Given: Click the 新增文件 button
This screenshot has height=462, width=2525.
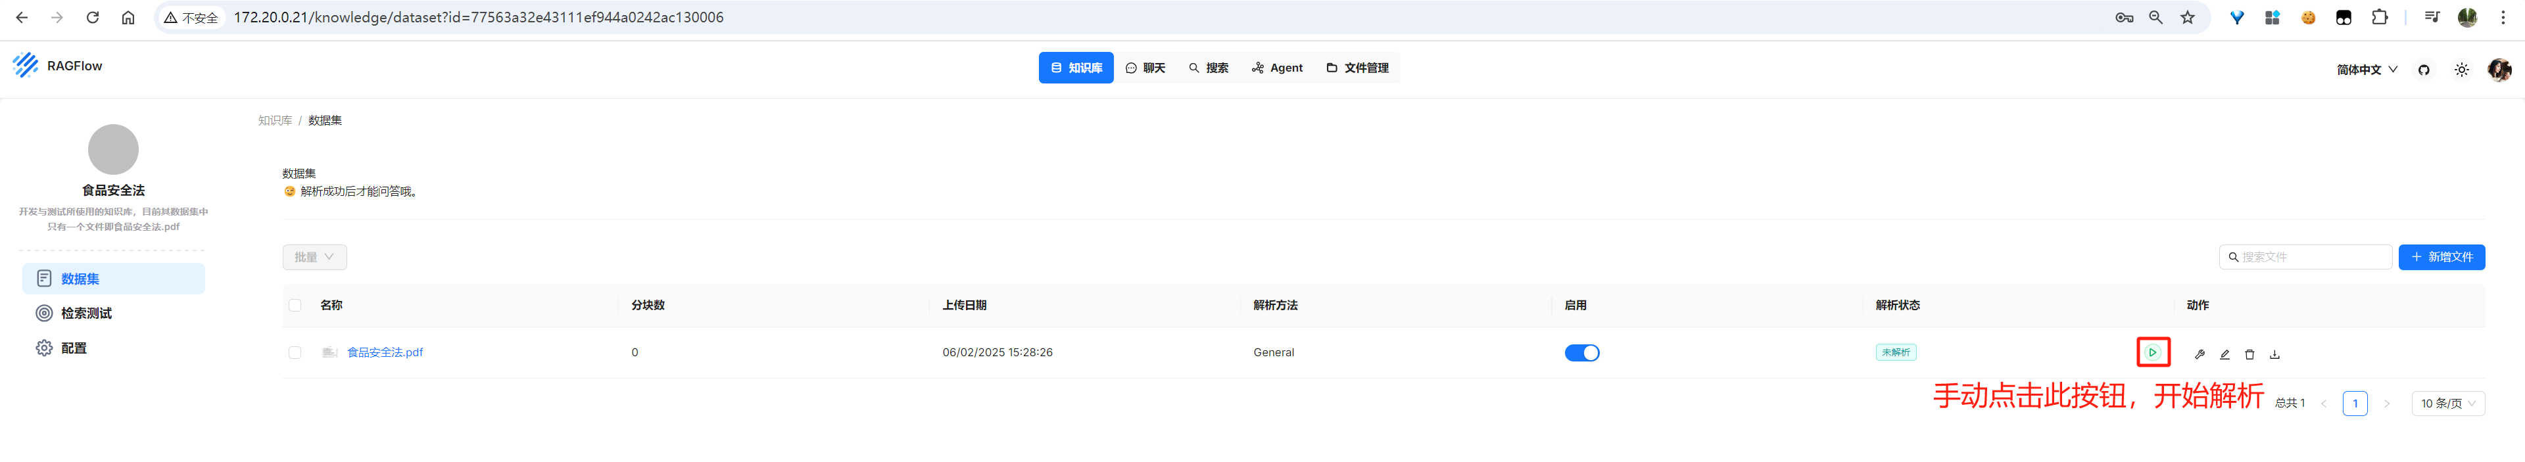Looking at the screenshot, I should tap(2441, 256).
